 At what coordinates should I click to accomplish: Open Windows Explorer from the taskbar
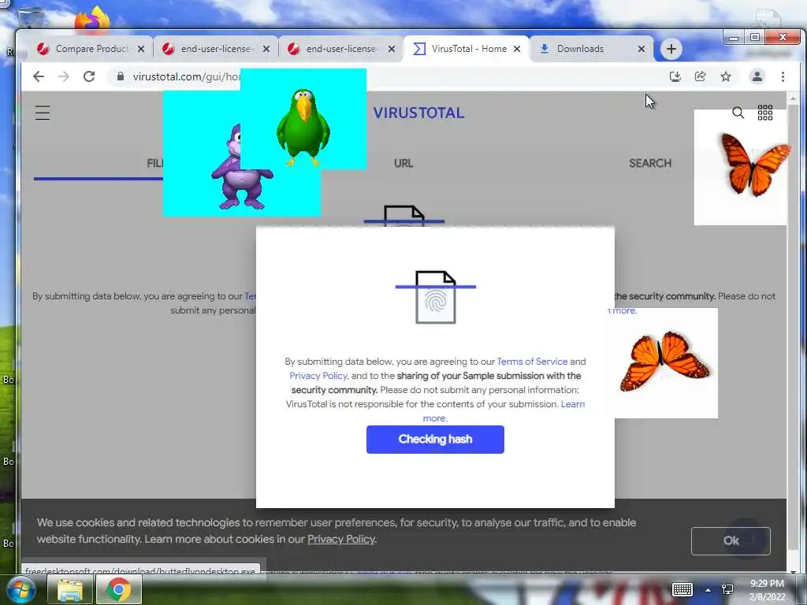coord(70,589)
